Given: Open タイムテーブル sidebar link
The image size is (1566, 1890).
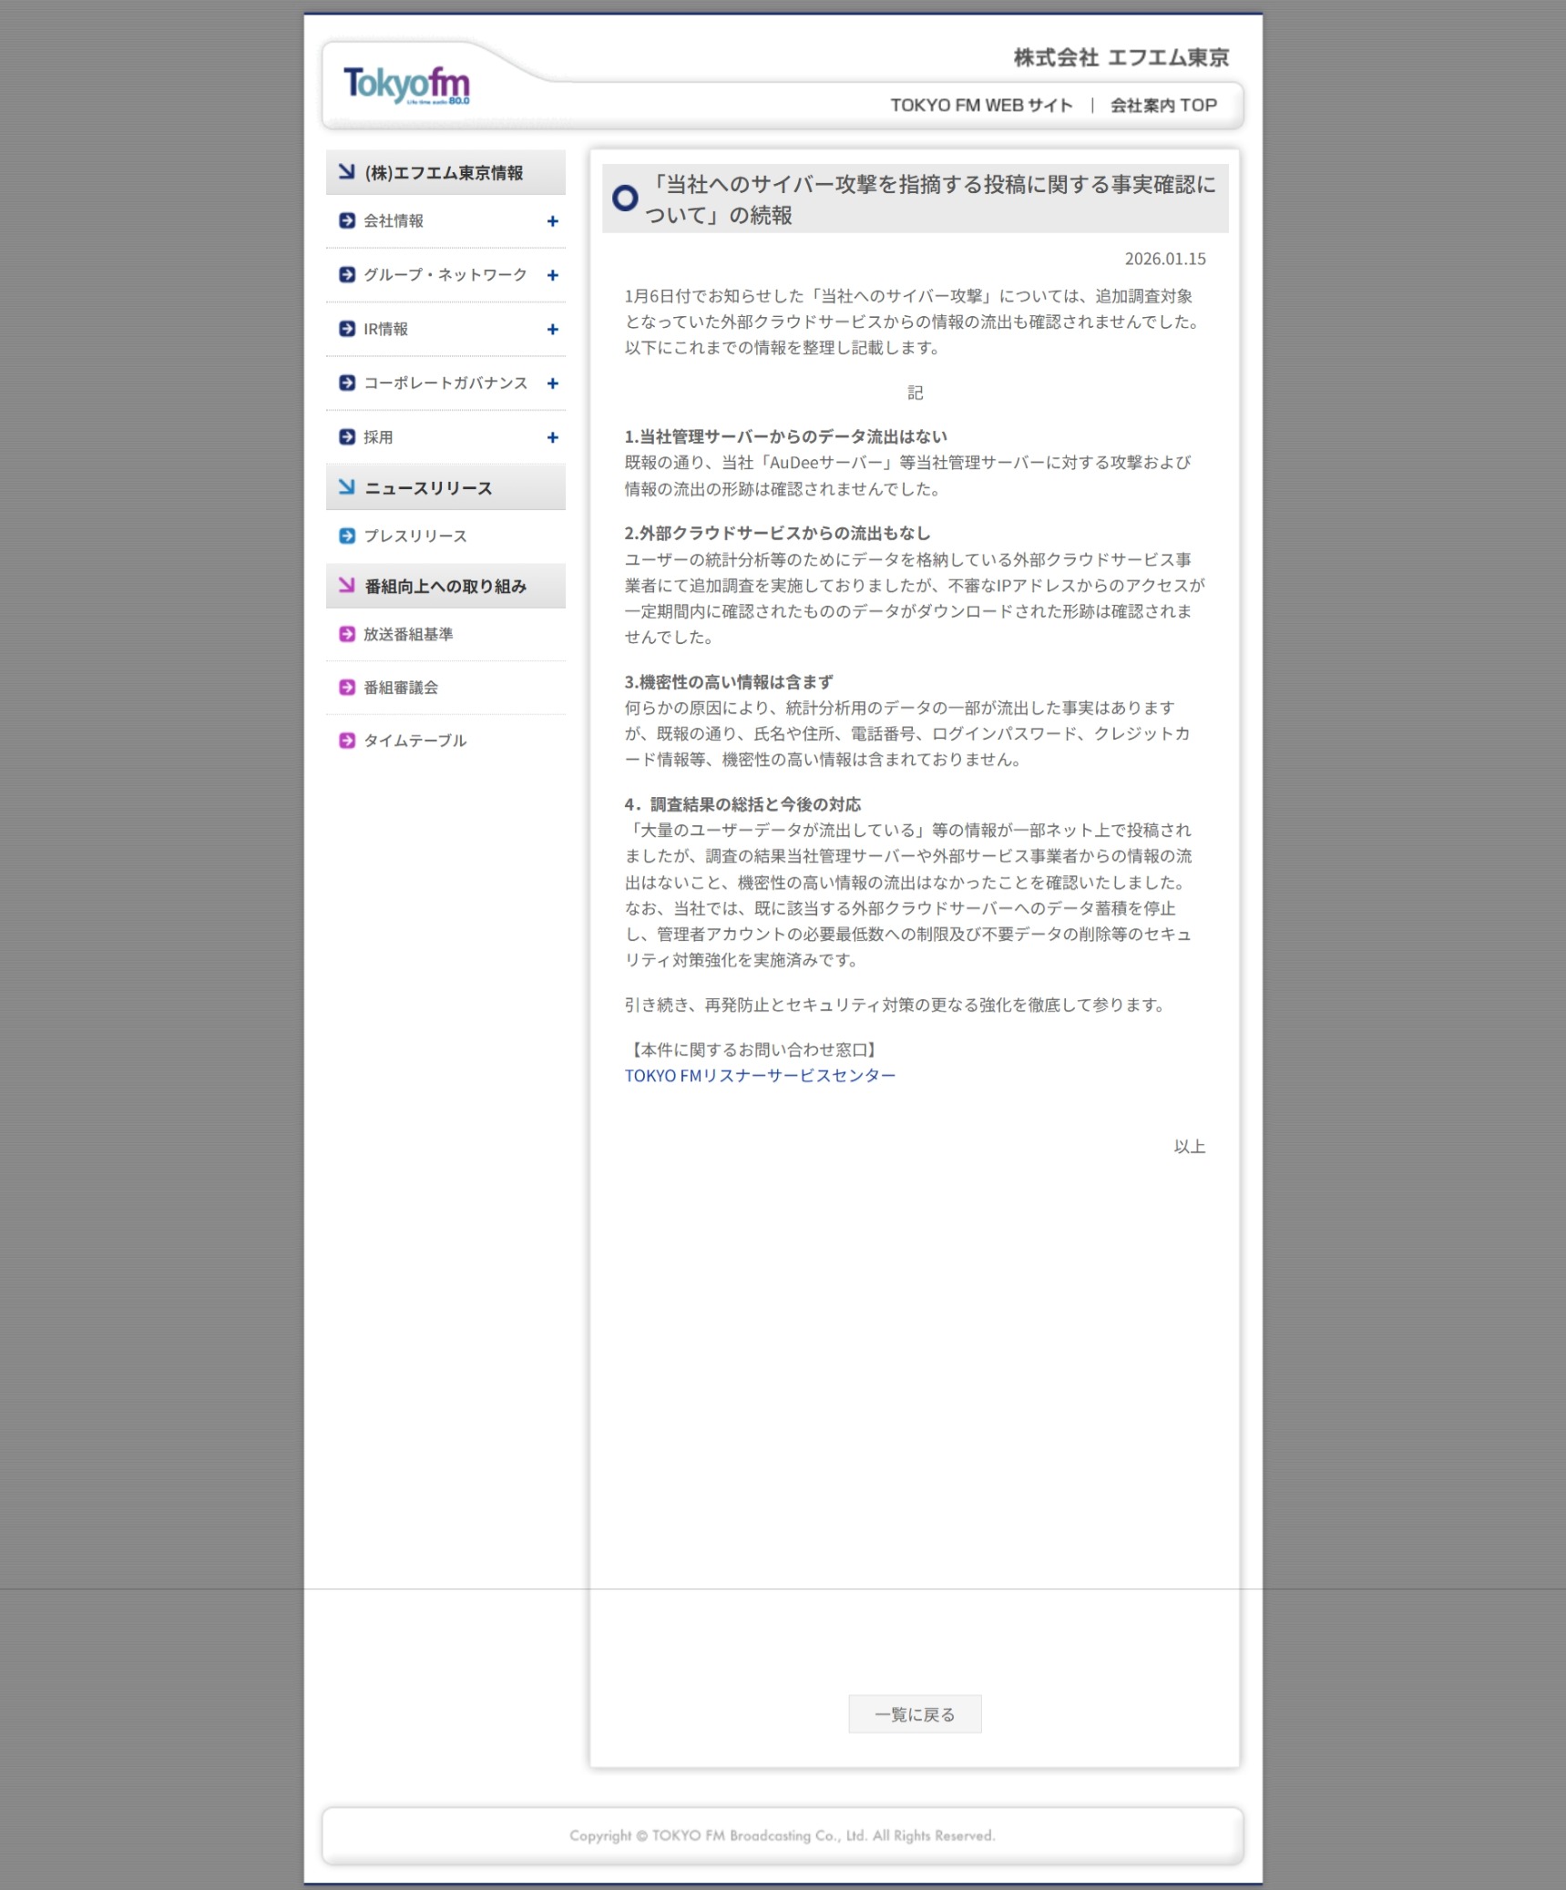Looking at the screenshot, I should tap(415, 741).
